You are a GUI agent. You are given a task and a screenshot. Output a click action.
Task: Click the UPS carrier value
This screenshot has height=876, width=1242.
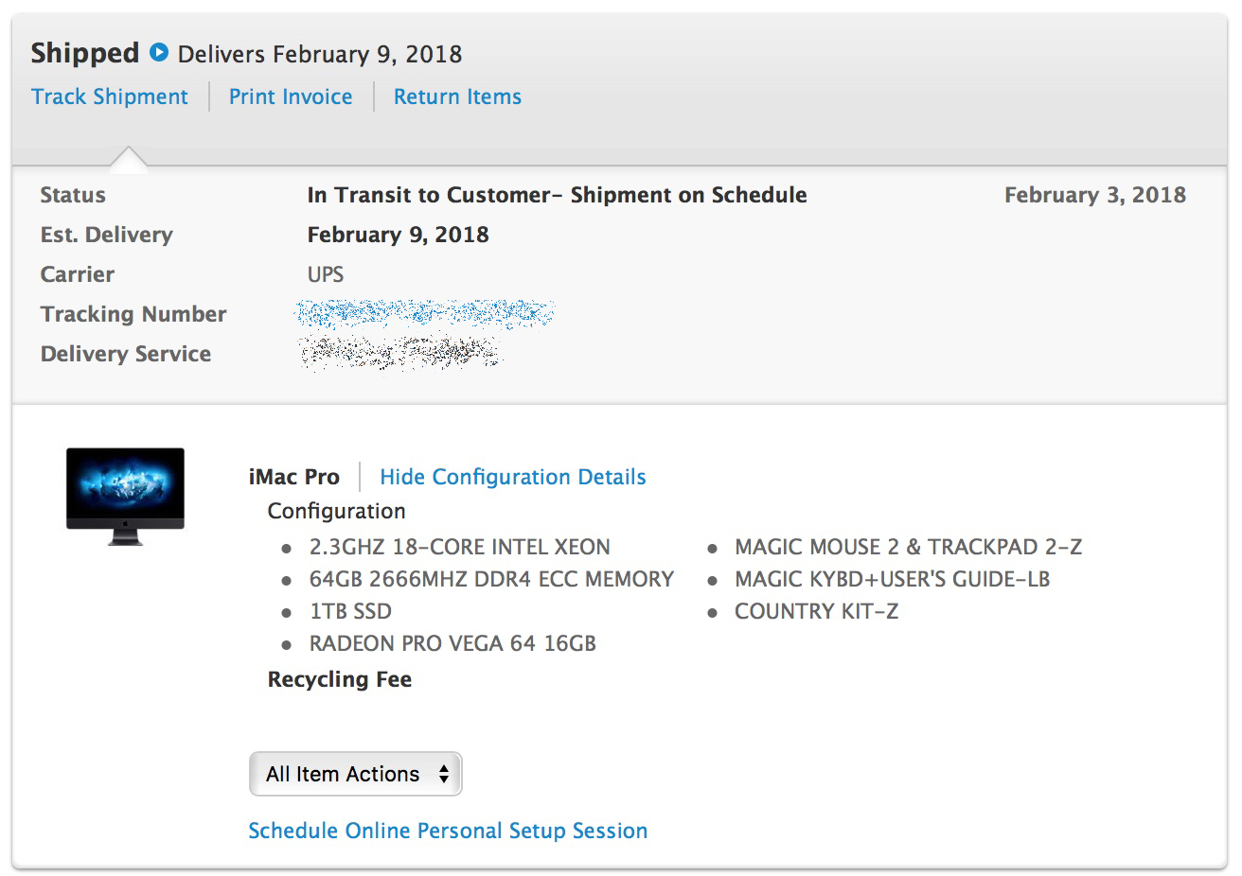[x=326, y=274]
